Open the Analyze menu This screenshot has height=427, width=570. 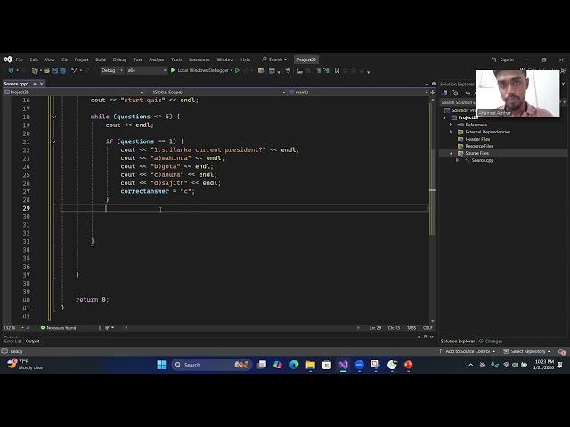[x=157, y=60]
